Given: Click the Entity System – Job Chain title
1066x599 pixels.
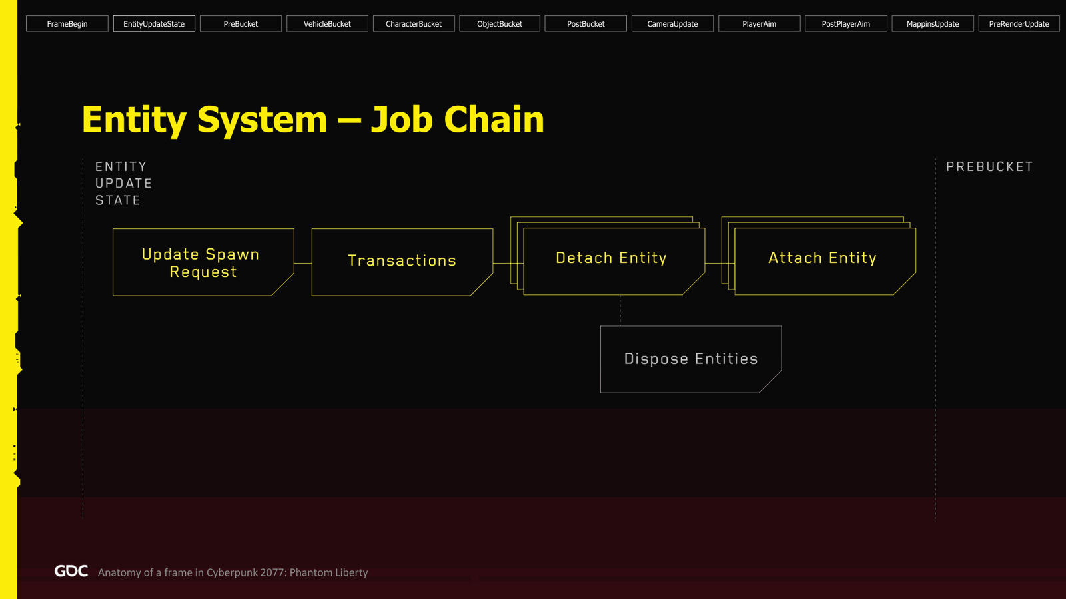Looking at the screenshot, I should (x=312, y=120).
